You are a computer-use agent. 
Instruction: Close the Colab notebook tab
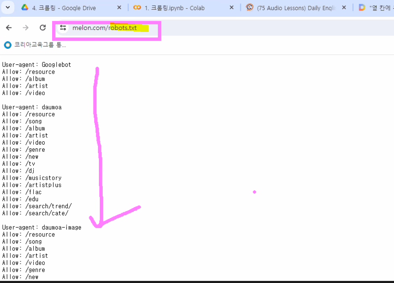(232, 8)
